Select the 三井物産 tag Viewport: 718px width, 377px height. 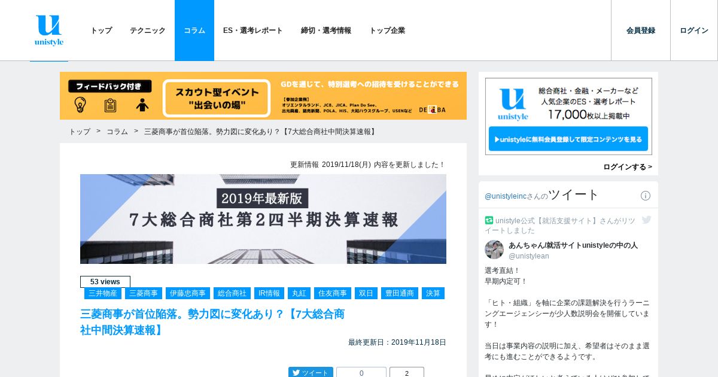103,293
